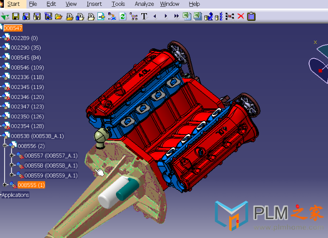The height and width of the screenshot is (238, 328).
Task: Click the green refresh arrows icon
Action: (123, 16)
